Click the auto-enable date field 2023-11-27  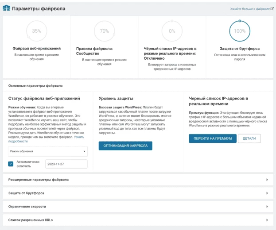[x=66, y=164]
